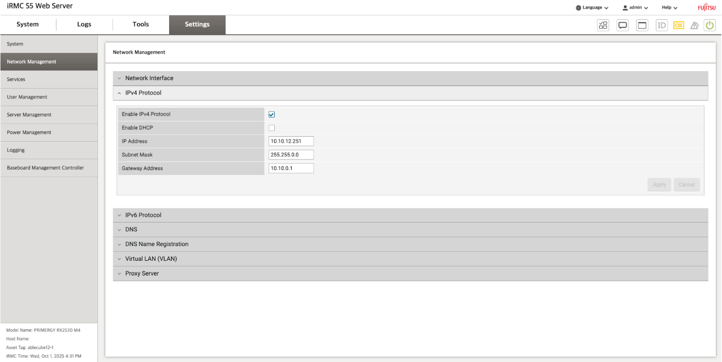Viewport: 722px width, 362px height.
Task: Enable the DHCP checkbox
Action: coord(272,128)
